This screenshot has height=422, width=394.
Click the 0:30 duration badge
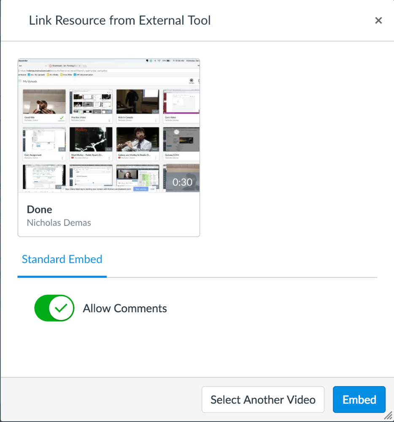182,182
